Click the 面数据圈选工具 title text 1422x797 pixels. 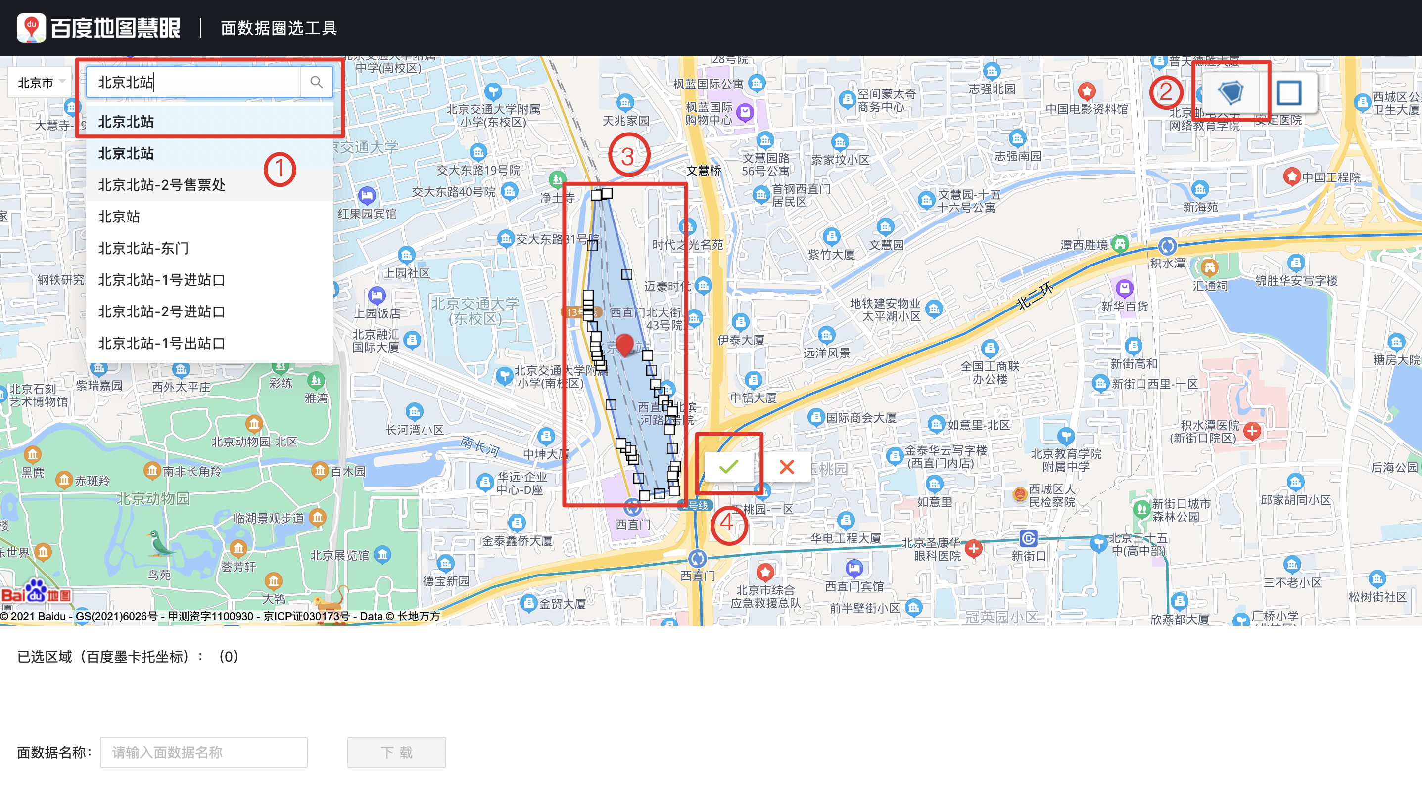coord(279,28)
